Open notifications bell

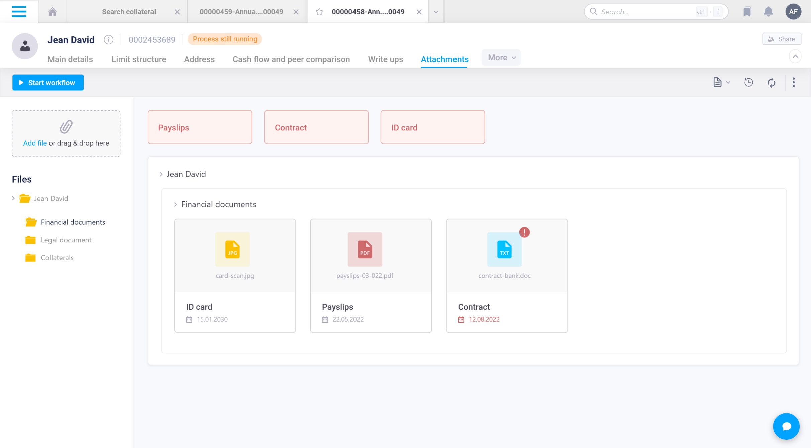[x=768, y=12]
